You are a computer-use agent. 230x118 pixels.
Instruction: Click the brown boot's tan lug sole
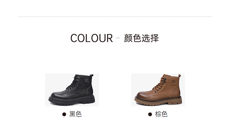pos(158,101)
